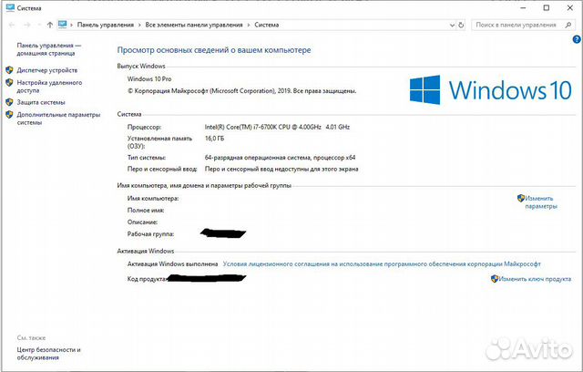Go up one level with the up arrow
Viewport: 583px width, 372px height.
click(x=50, y=25)
